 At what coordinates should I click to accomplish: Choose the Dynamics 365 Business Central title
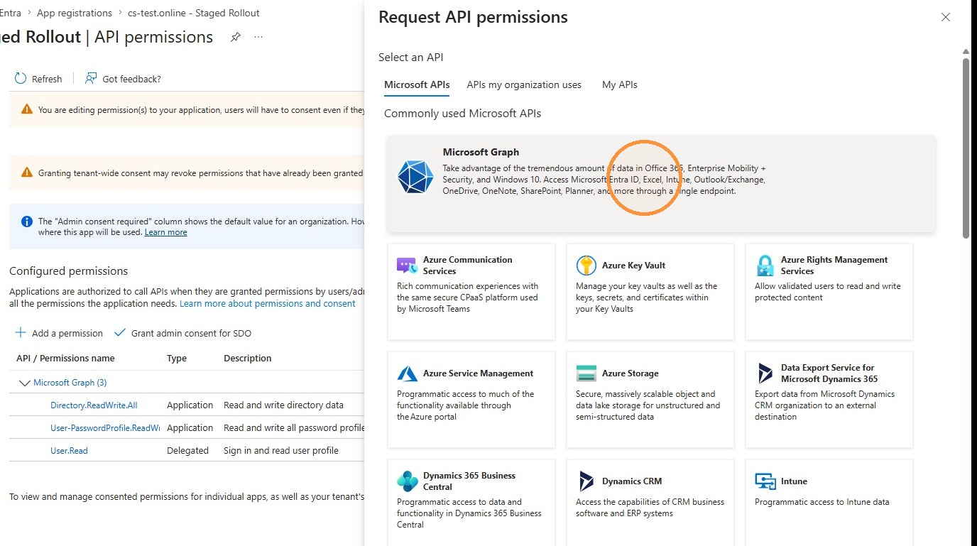[x=469, y=481]
